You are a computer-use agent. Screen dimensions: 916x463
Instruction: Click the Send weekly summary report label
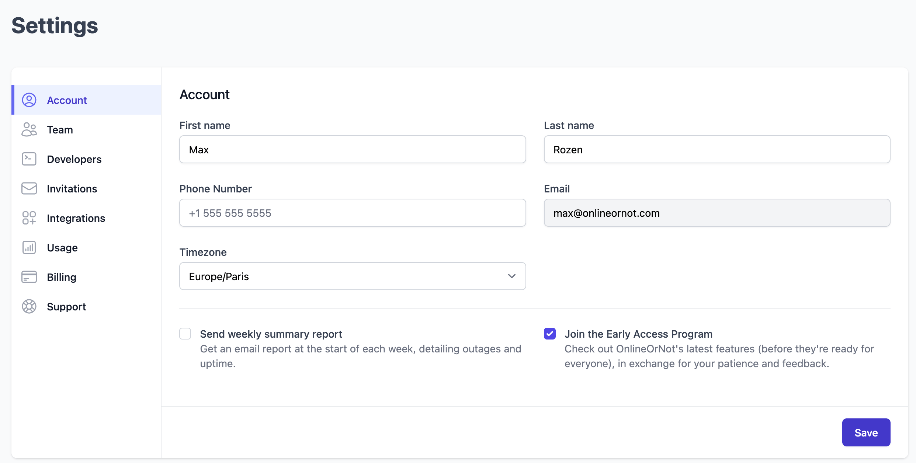coord(271,334)
